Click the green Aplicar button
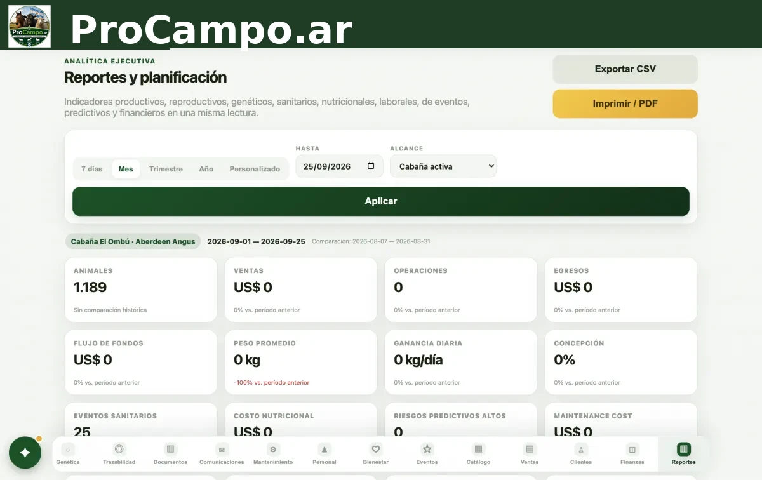762x480 pixels. pyautogui.click(x=381, y=201)
